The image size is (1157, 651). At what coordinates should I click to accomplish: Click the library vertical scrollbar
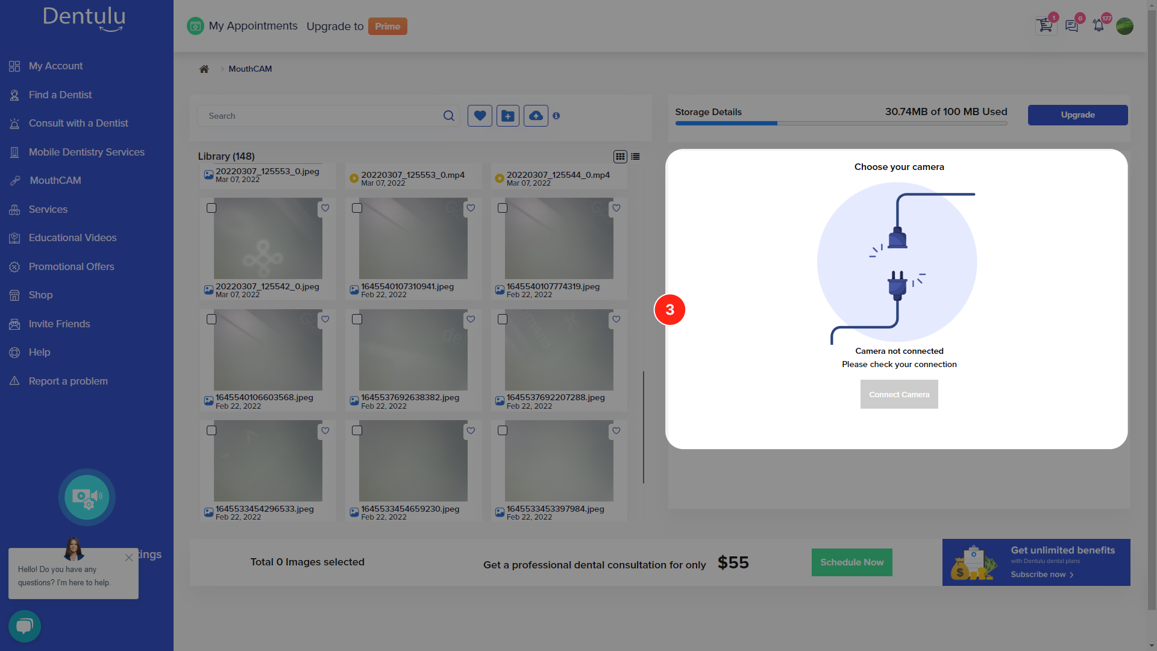(x=644, y=427)
